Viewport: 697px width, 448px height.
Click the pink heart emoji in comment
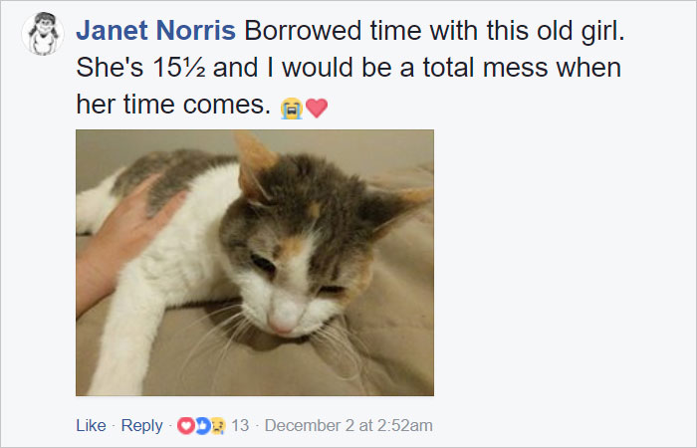[x=317, y=109]
